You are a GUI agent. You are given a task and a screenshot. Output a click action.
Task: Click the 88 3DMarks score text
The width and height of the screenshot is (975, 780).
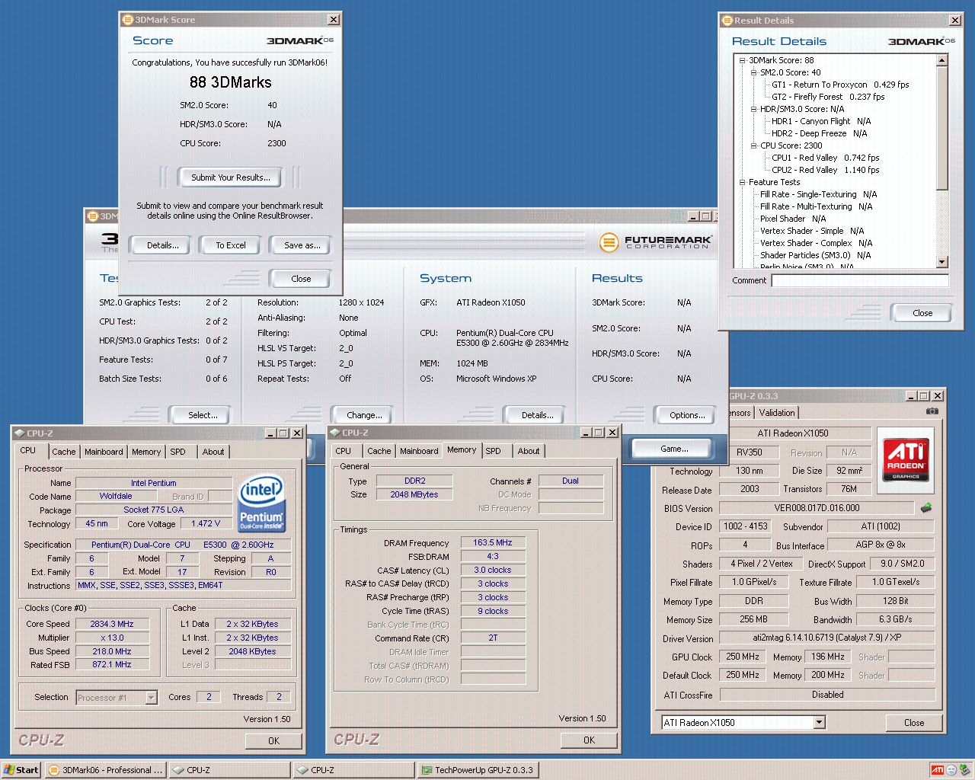(x=230, y=82)
